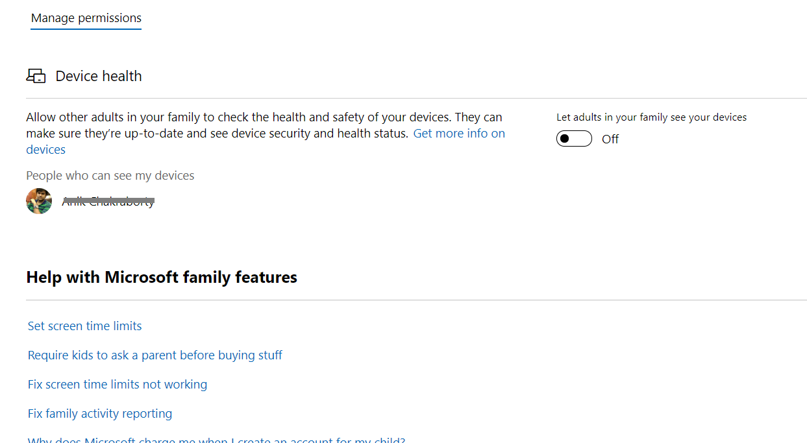Open Fix screen time limits not working

118,385
